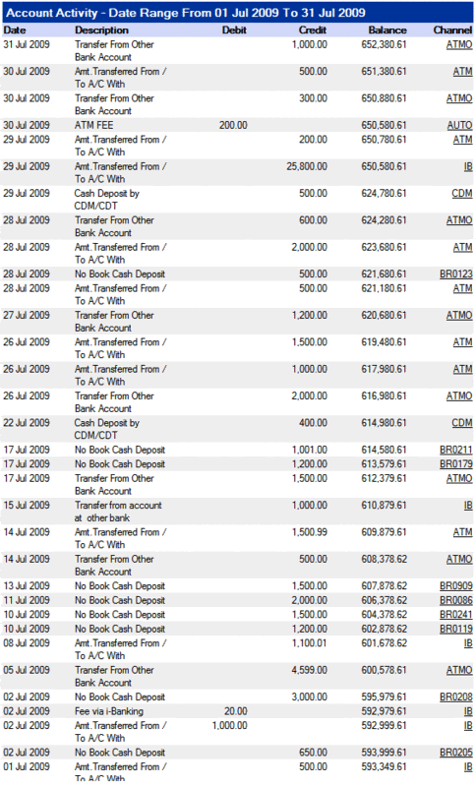Screen dimensions: 476x787
Task: Click the Date column header
Action: tap(15, 30)
